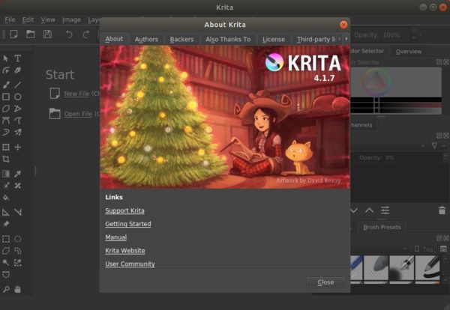Select the Freehand Brush tool
450x310 pixels.
click(6, 85)
